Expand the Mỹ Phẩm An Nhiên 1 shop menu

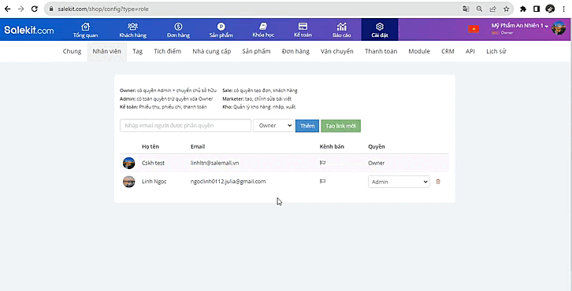[520, 26]
